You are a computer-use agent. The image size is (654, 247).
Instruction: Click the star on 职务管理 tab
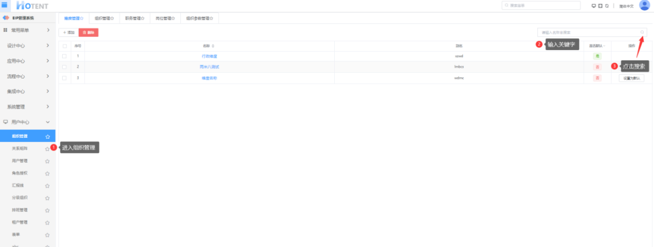click(x=143, y=18)
